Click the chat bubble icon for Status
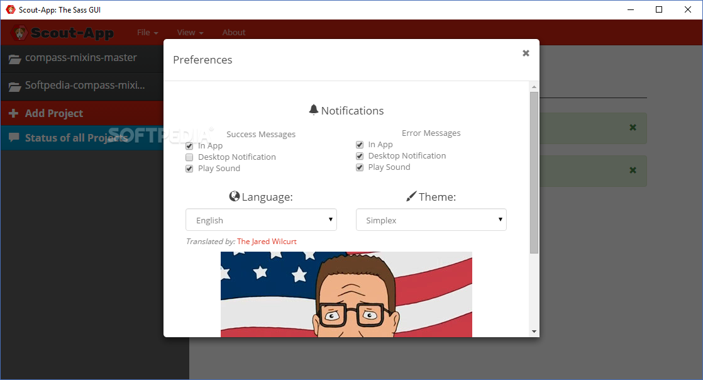Screen dimensions: 703x380 14,137
